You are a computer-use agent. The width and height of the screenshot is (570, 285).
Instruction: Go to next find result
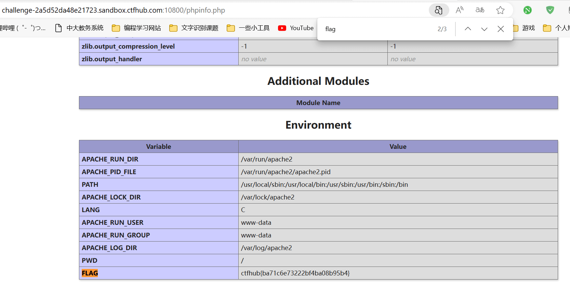click(484, 29)
